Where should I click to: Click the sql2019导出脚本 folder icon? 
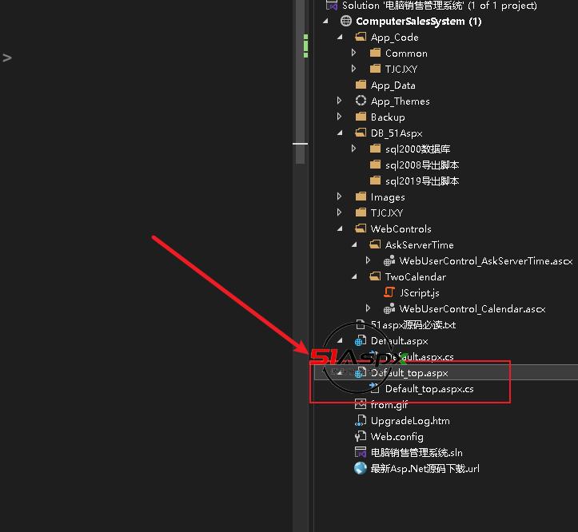click(375, 181)
